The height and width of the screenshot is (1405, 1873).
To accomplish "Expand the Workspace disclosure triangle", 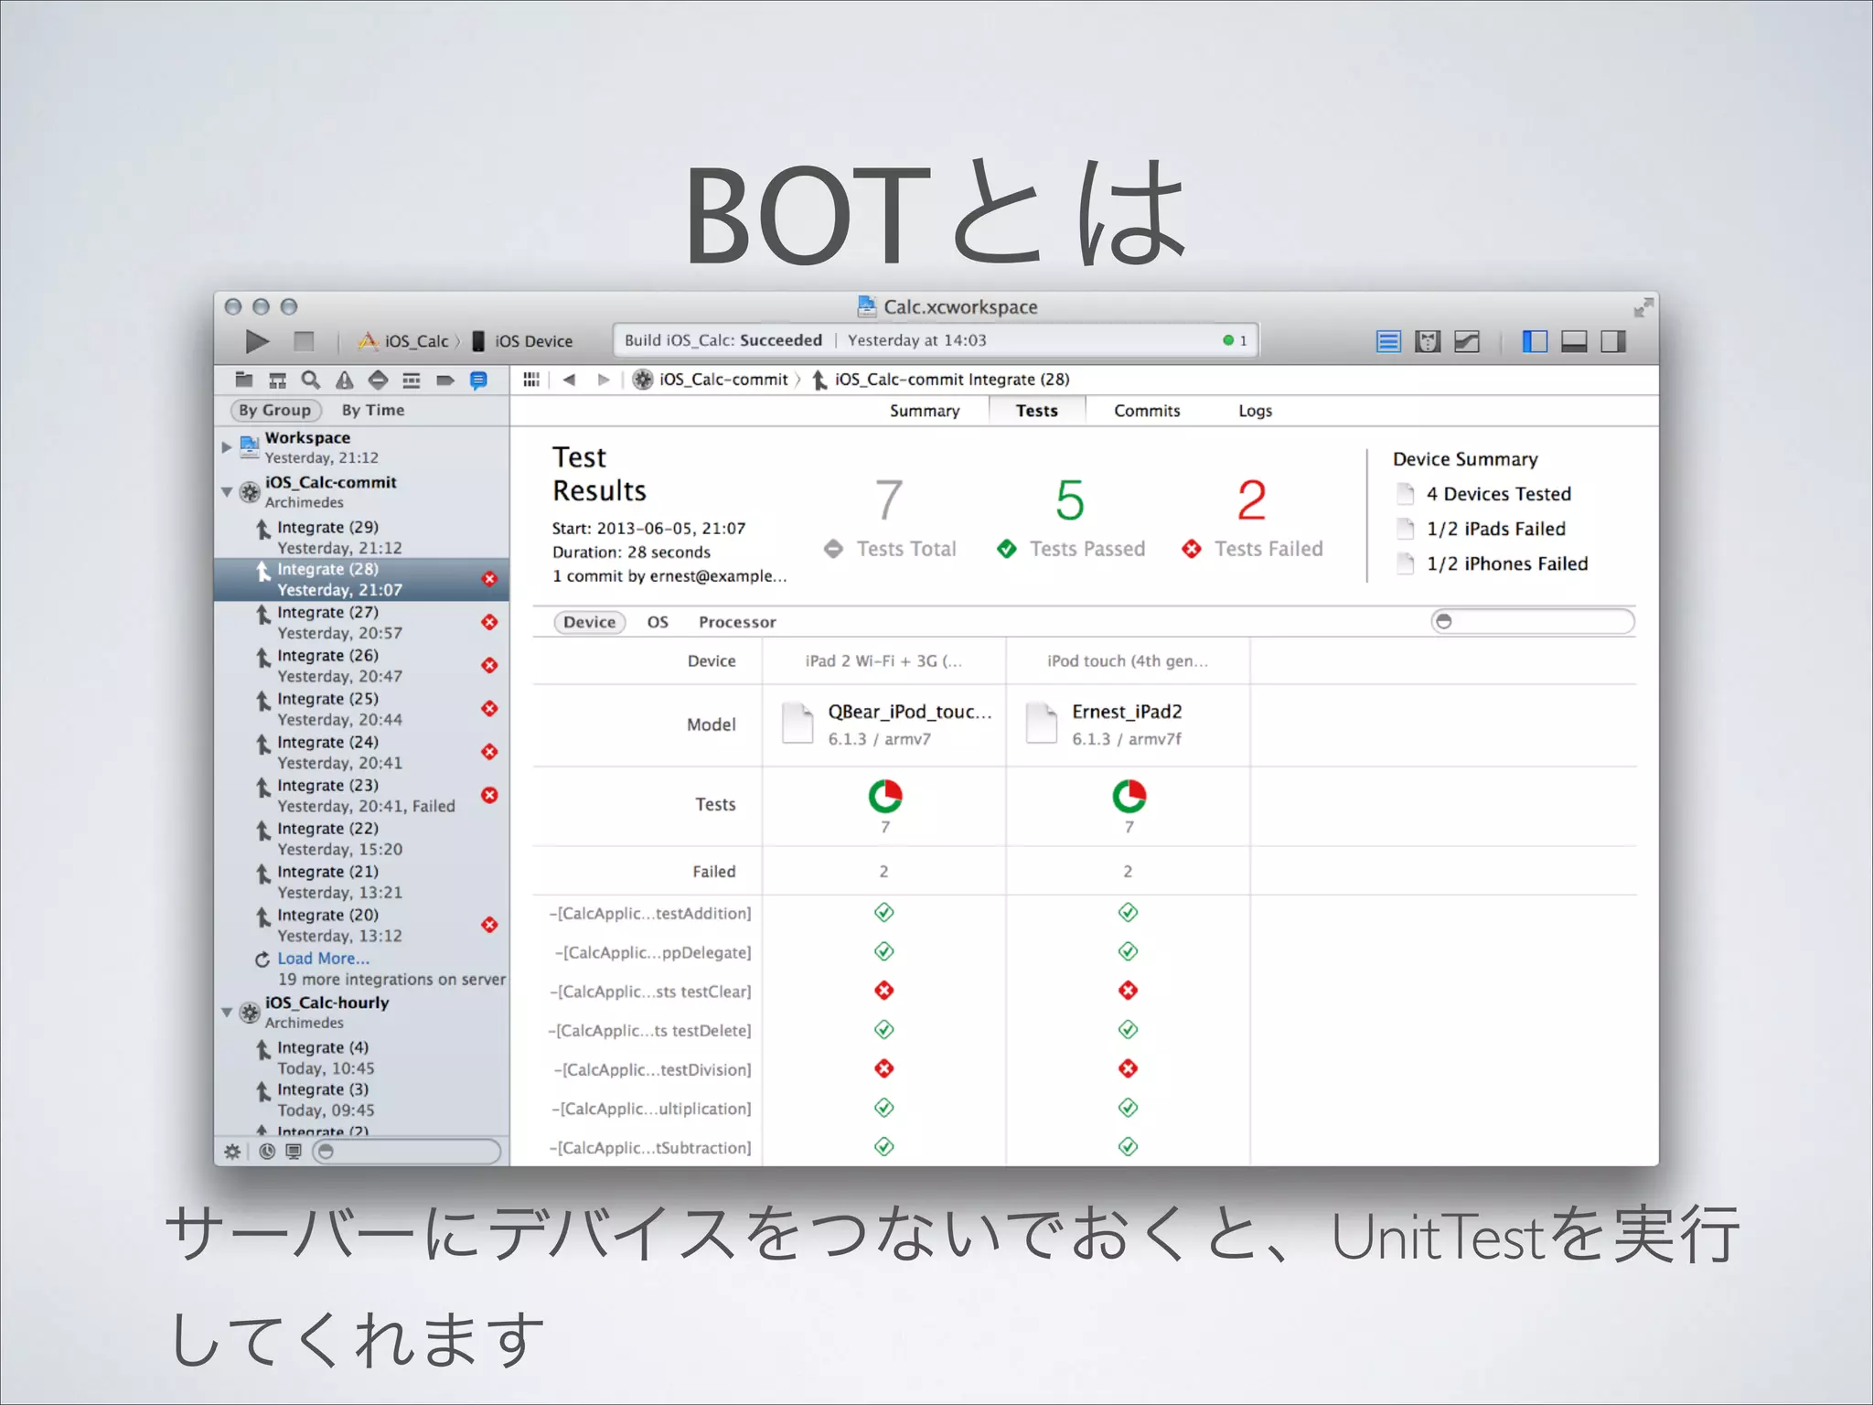I will [226, 447].
